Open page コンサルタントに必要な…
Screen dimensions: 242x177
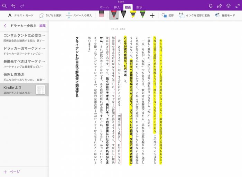24,38
